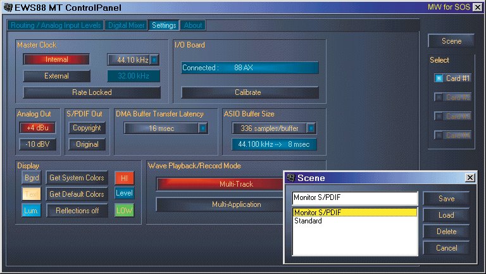Open the ASIO Buffer Size dropdown arrow
The image size is (486, 274).
click(311, 128)
